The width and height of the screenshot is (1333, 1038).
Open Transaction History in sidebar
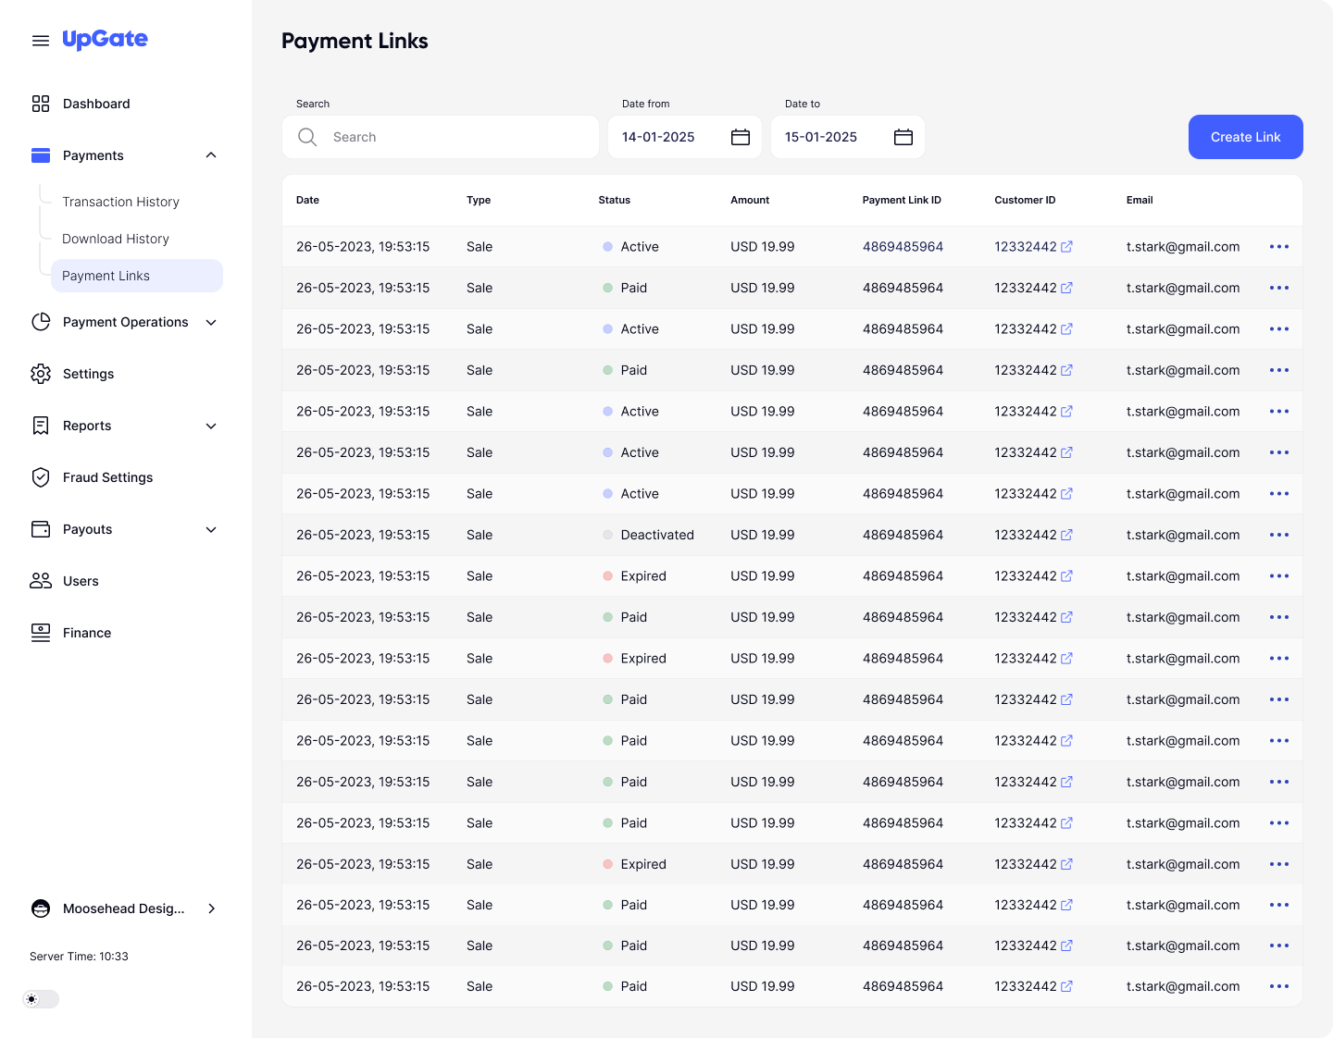120,202
